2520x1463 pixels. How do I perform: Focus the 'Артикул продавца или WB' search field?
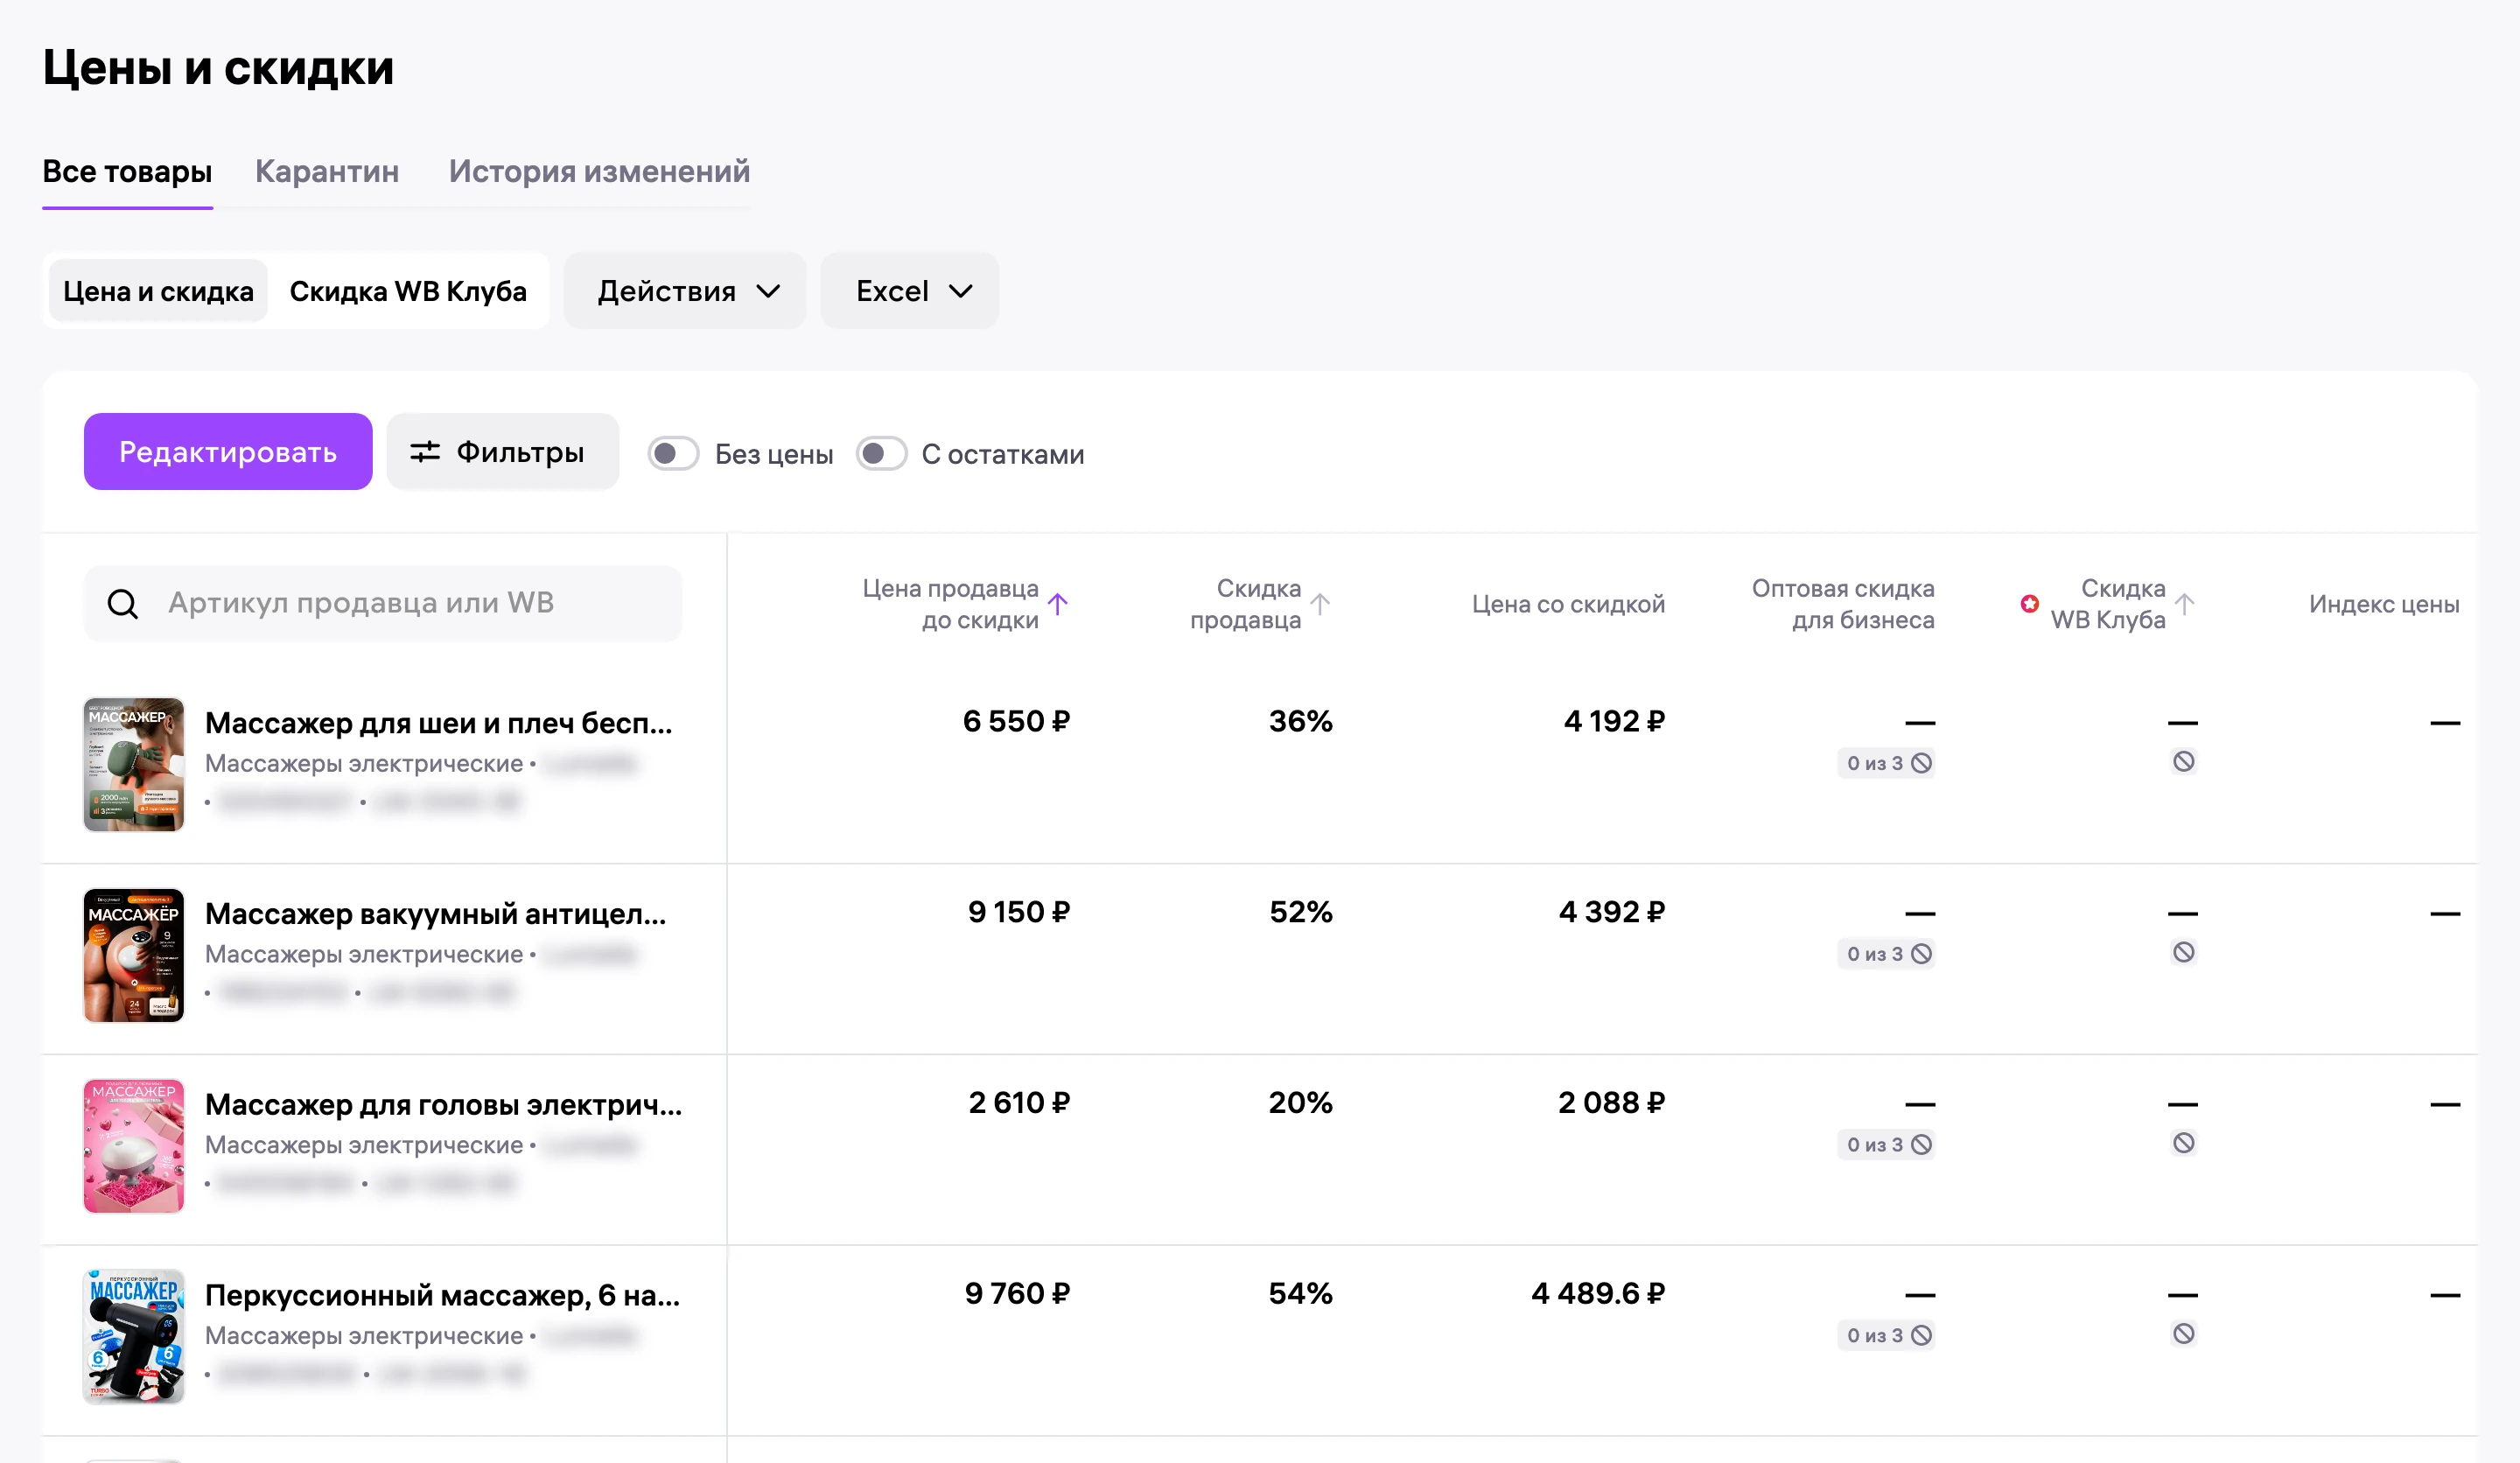pos(383,604)
